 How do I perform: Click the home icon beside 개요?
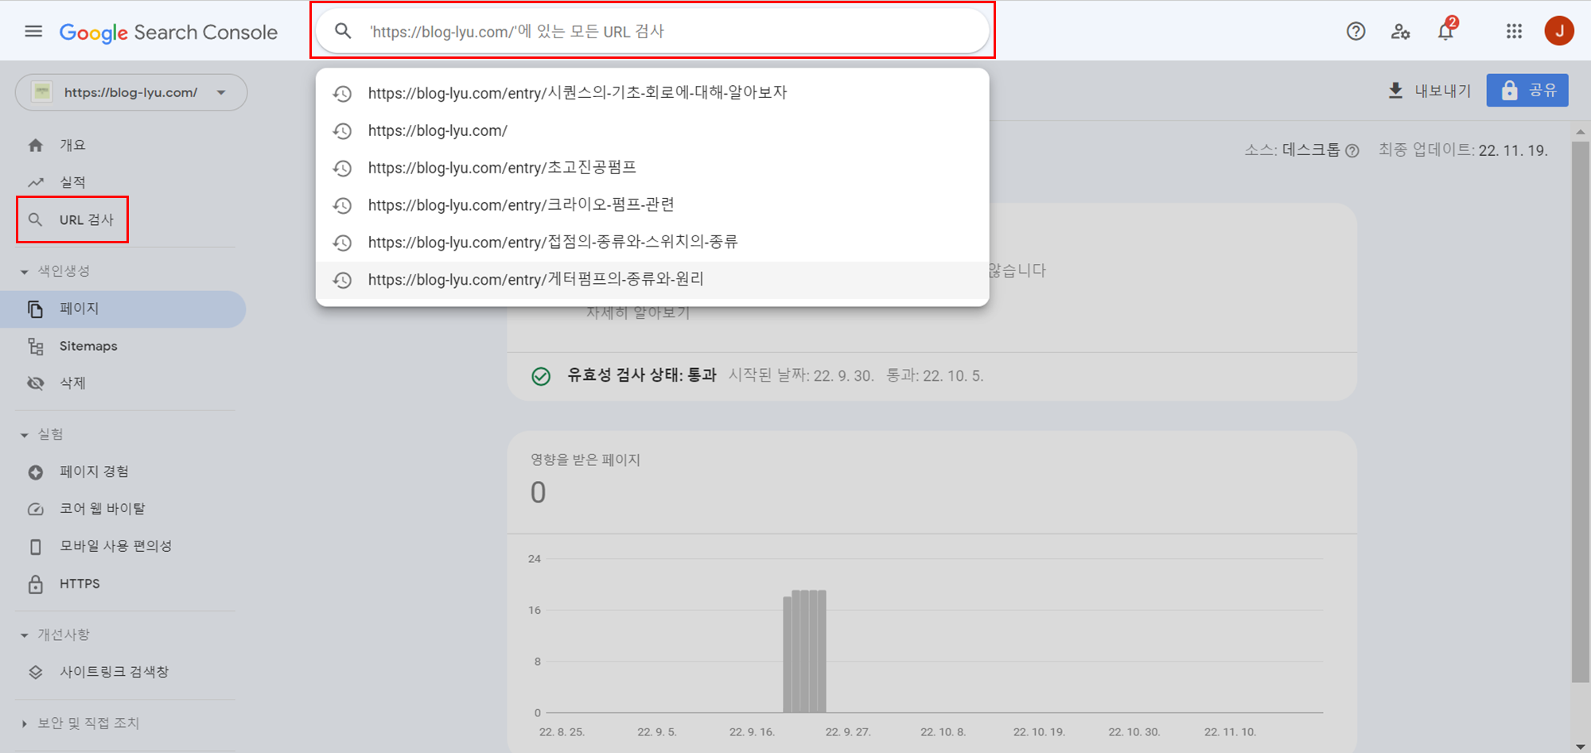click(x=36, y=145)
